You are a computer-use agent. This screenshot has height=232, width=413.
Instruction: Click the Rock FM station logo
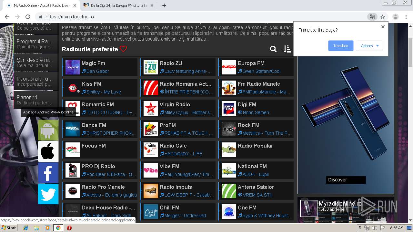tap(229, 129)
